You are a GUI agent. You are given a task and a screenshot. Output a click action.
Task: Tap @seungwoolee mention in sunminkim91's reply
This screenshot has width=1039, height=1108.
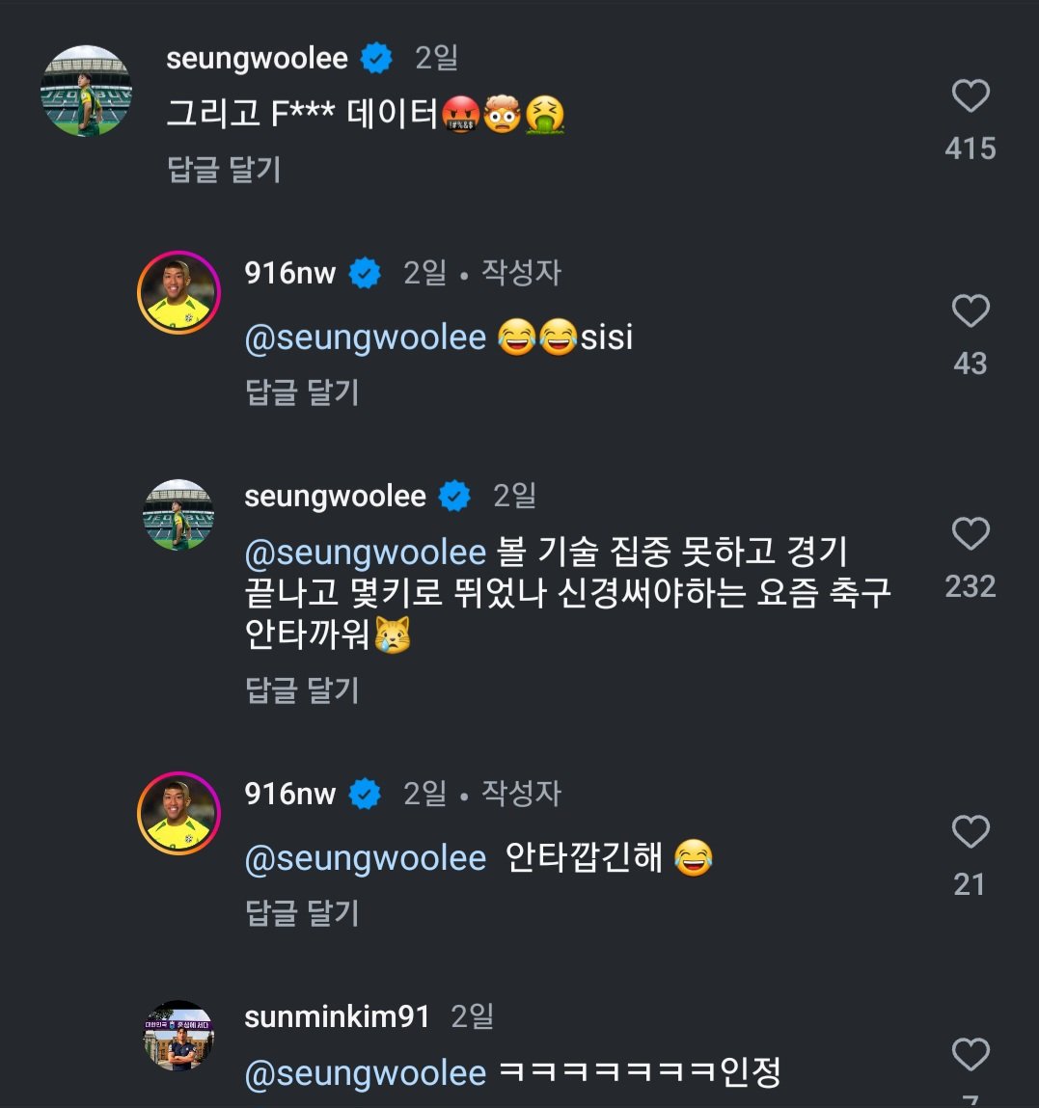tap(366, 1072)
